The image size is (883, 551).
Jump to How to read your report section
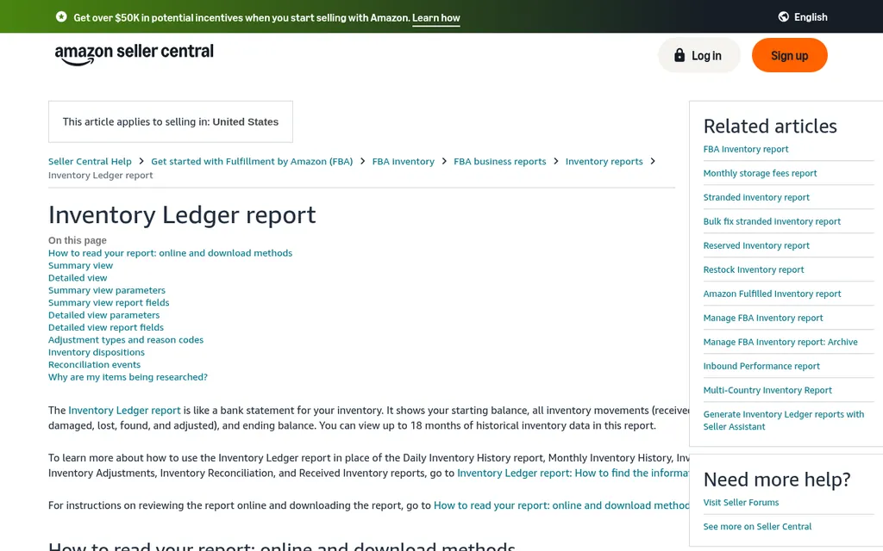(170, 253)
